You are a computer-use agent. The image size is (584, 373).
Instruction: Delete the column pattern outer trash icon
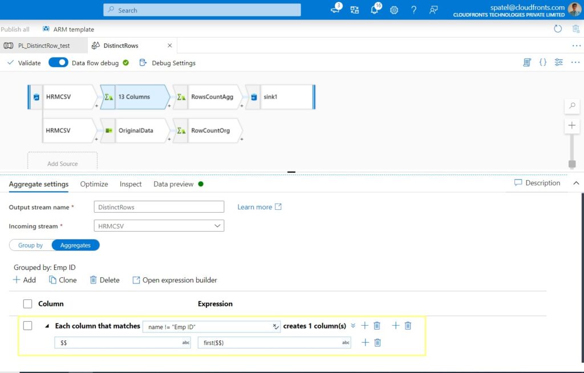[408, 326]
